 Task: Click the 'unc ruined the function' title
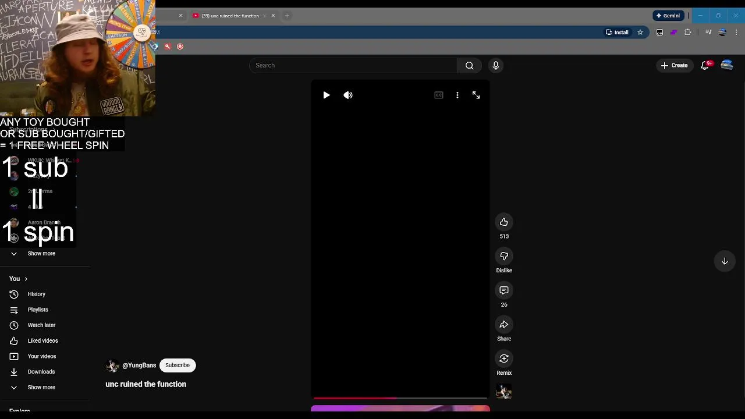[x=146, y=384]
